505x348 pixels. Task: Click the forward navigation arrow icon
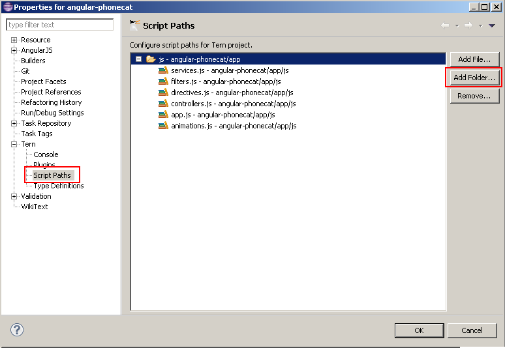click(x=468, y=26)
